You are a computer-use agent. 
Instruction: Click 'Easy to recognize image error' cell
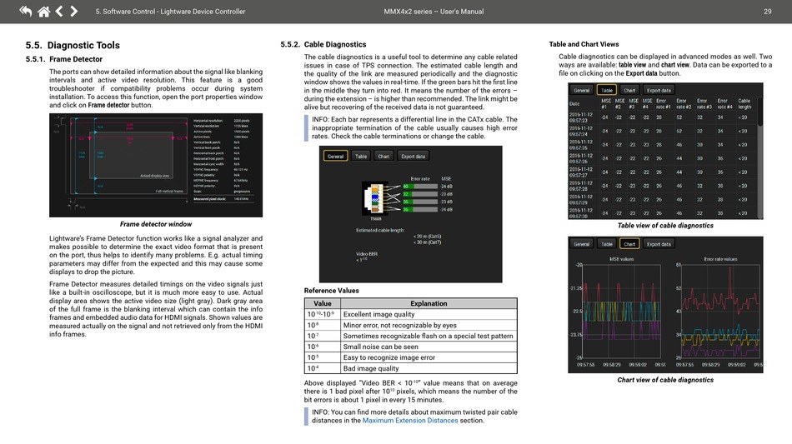[429, 357]
